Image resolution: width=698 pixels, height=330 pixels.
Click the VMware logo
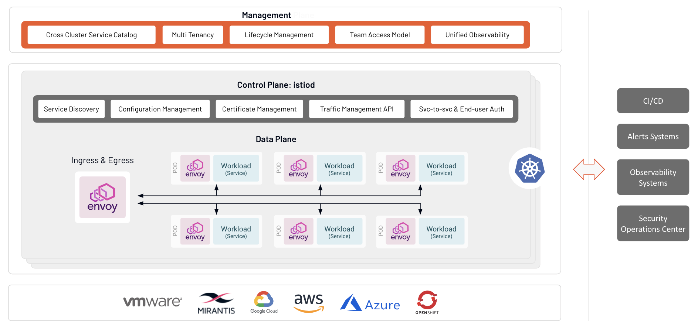(x=152, y=302)
